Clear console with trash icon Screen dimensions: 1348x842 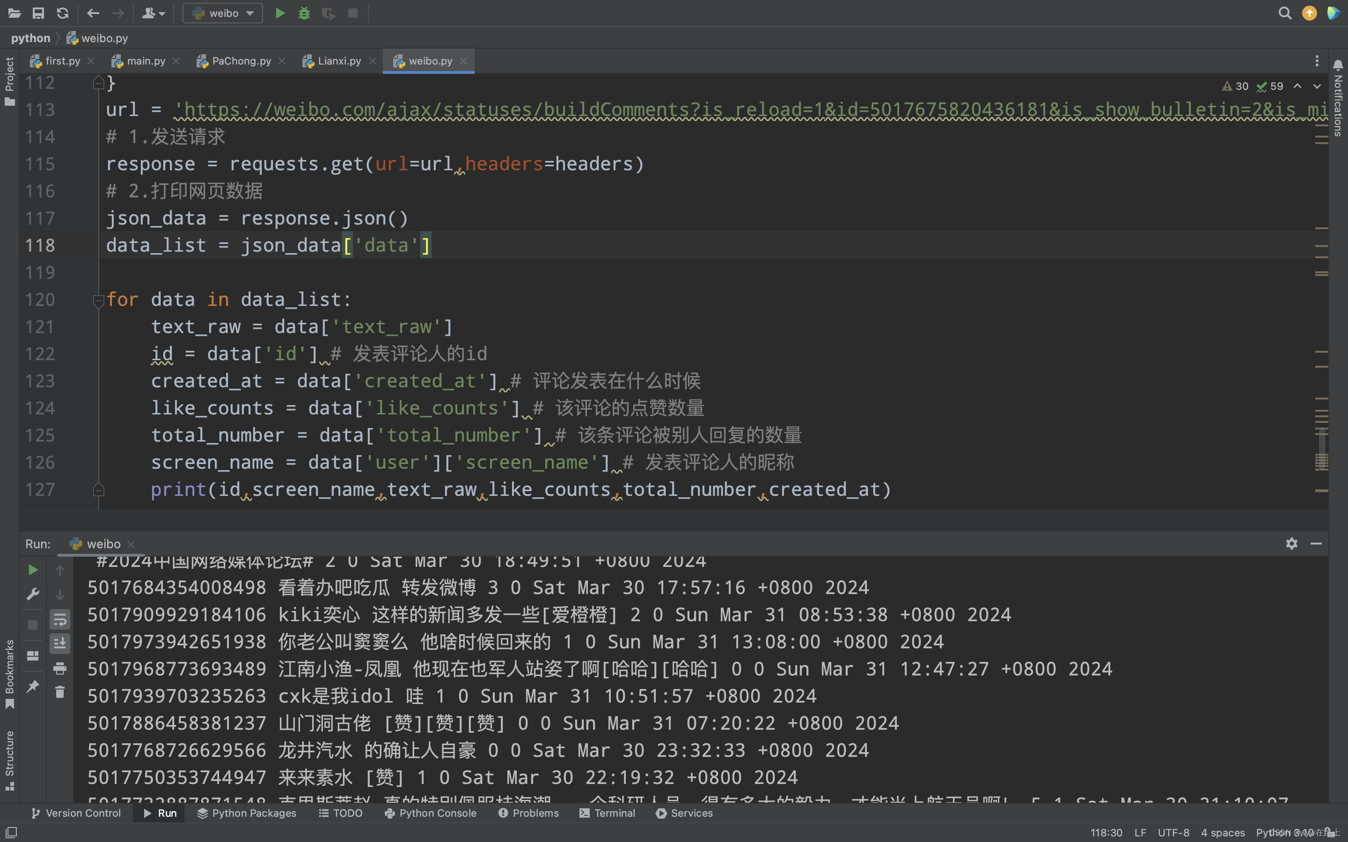pyautogui.click(x=59, y=692)
